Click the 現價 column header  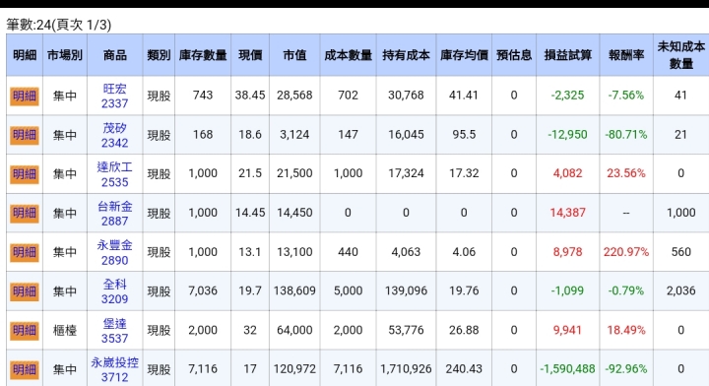coord(250,55)
